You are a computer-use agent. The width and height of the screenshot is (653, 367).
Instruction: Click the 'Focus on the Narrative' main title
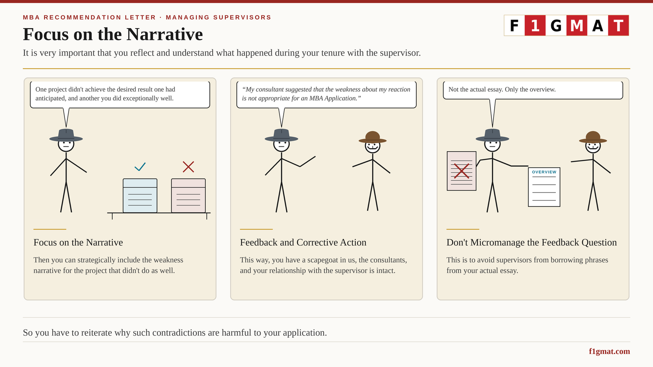pos(113,34)
